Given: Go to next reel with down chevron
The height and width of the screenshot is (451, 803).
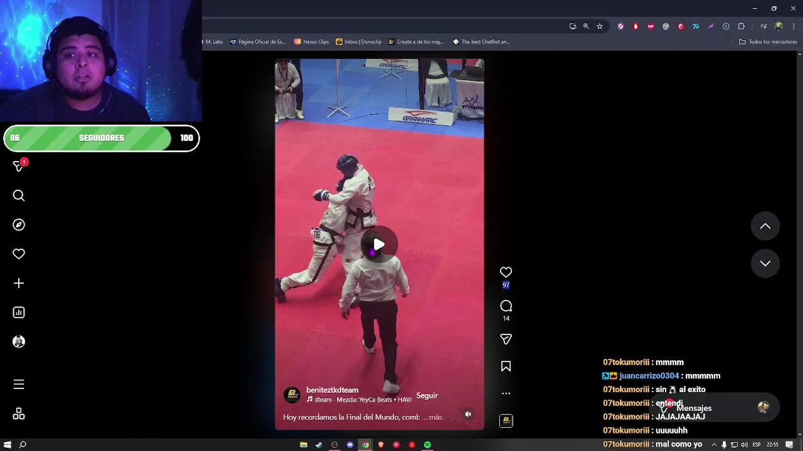Looking at the screenshot, I should coord(765,263).
